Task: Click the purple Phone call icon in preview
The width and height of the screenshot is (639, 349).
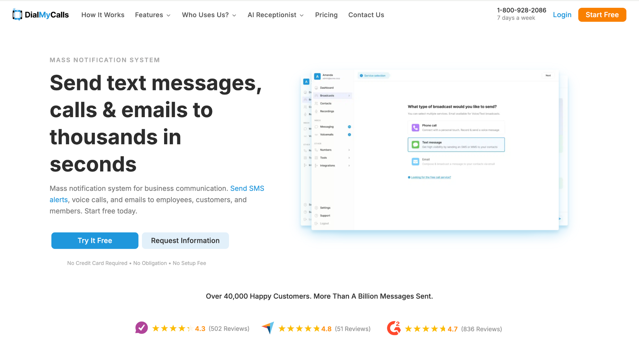Action: tap(416, 127)
